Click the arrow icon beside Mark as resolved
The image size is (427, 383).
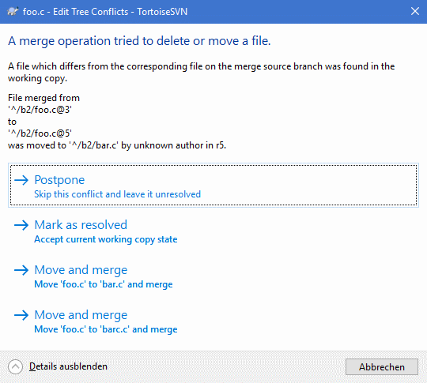pos(21,225)
